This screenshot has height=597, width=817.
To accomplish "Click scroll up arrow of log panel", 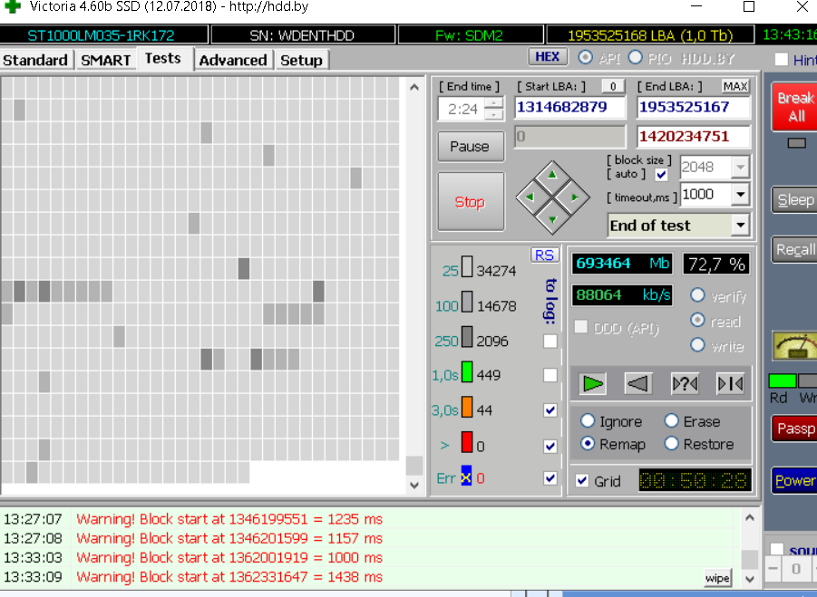I will (750, 517).
